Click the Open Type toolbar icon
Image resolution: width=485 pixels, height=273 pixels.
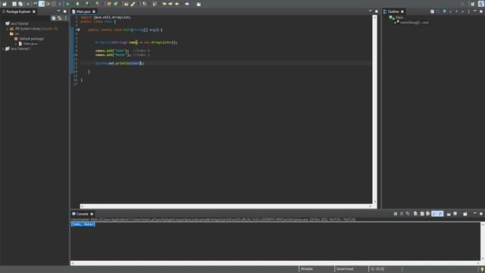[127, 4]
